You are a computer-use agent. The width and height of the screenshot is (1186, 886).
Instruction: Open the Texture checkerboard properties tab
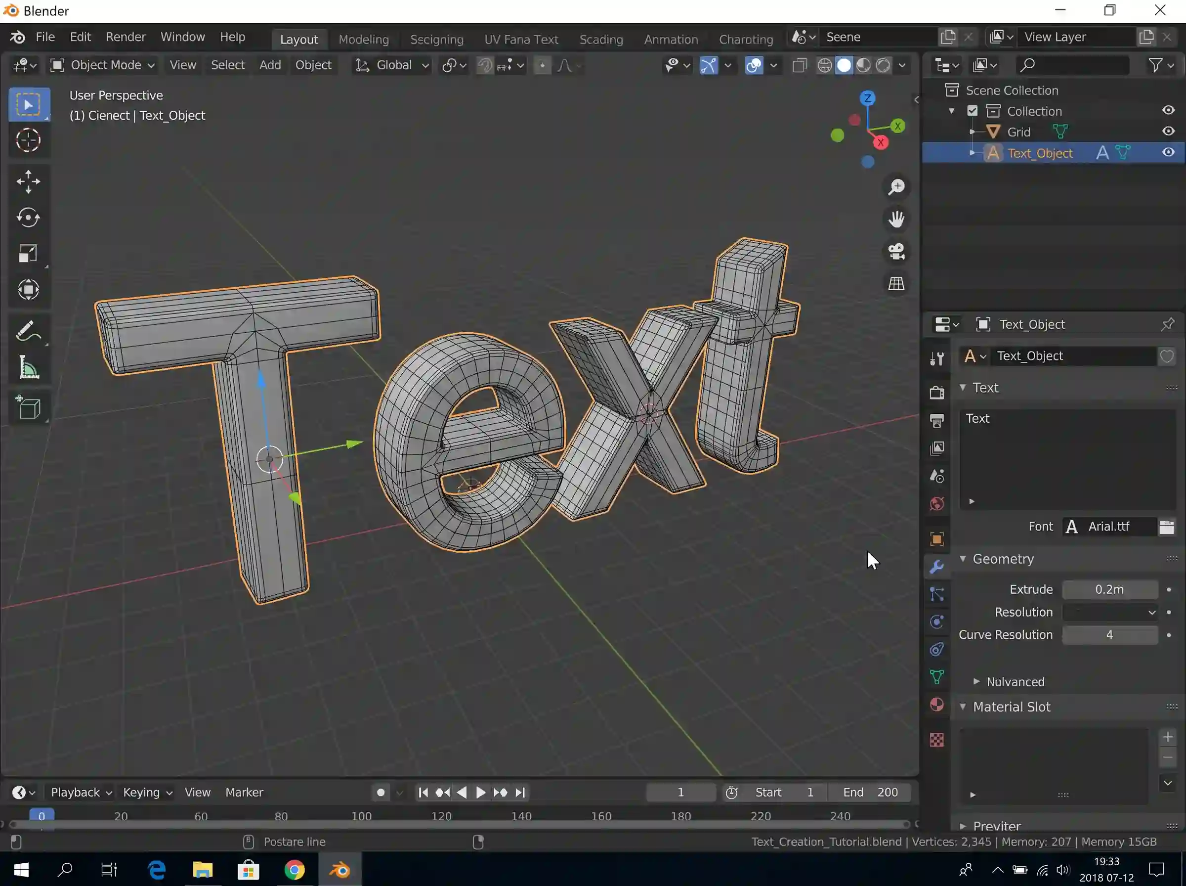(937, 740)
